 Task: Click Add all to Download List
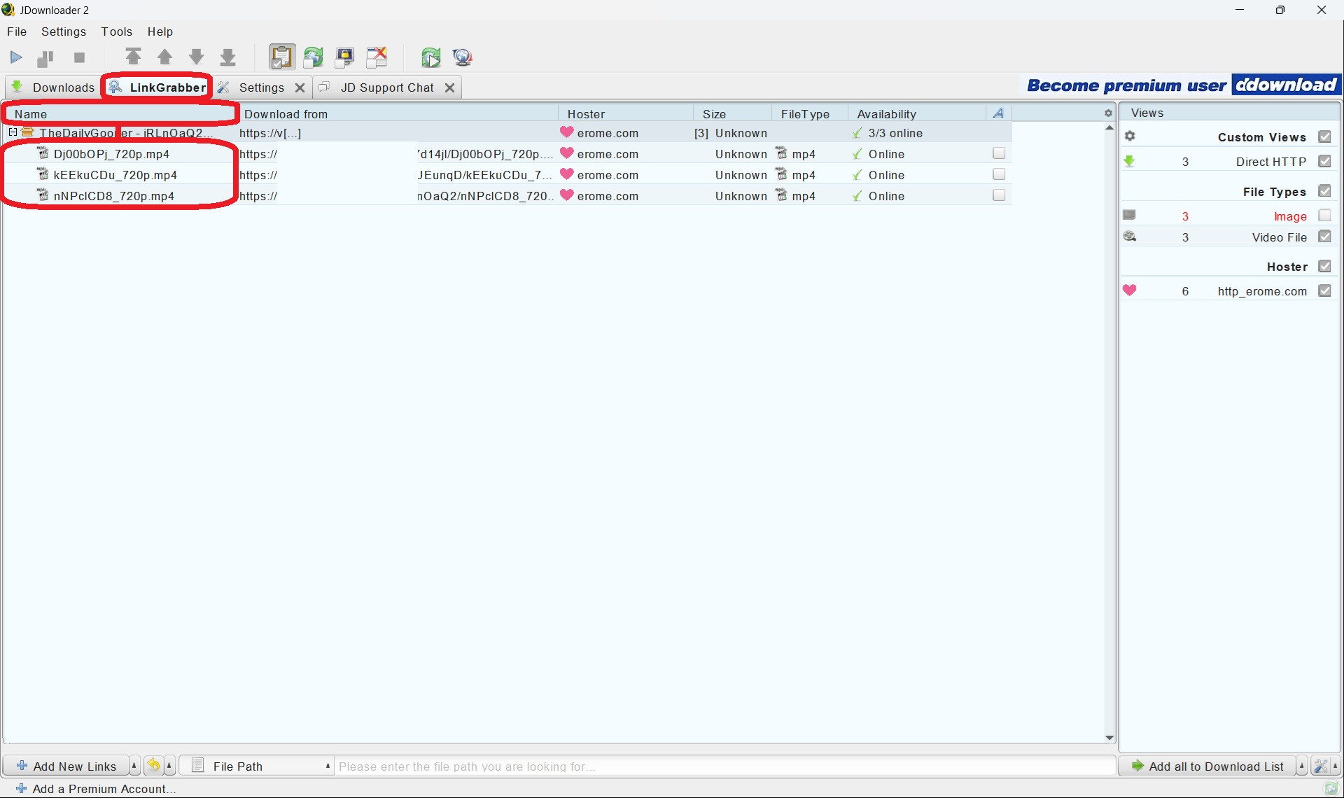point(1207,766)
